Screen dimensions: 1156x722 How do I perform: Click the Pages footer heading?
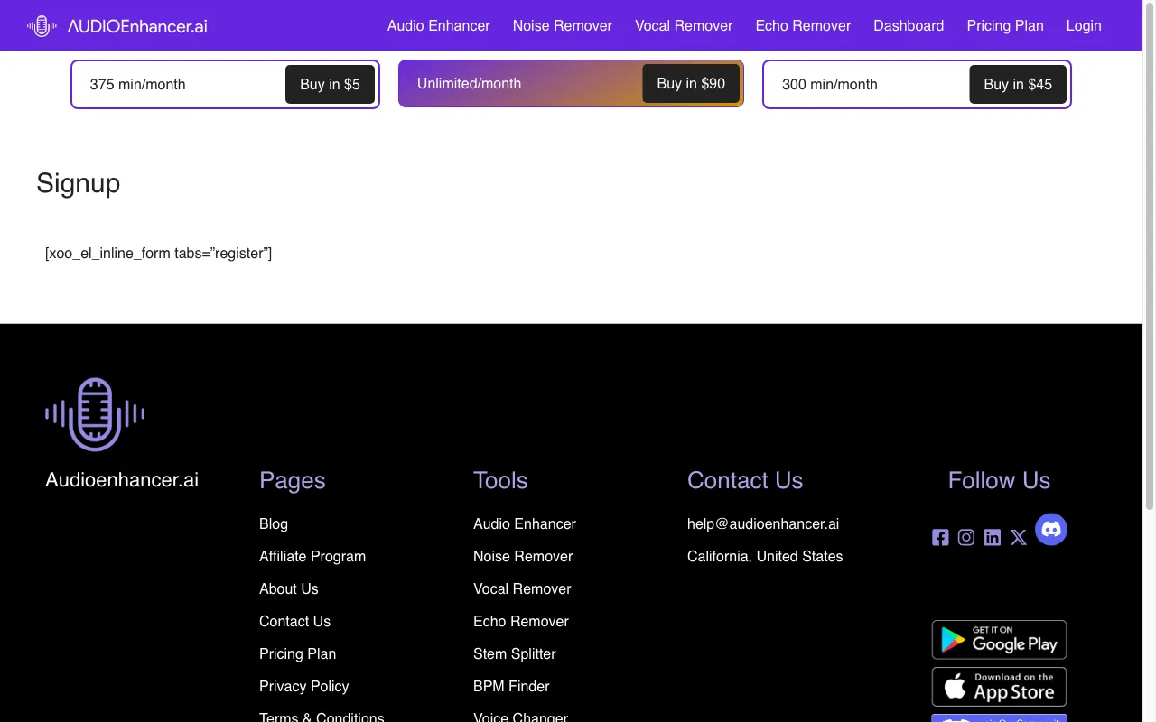tap(293, 480)
